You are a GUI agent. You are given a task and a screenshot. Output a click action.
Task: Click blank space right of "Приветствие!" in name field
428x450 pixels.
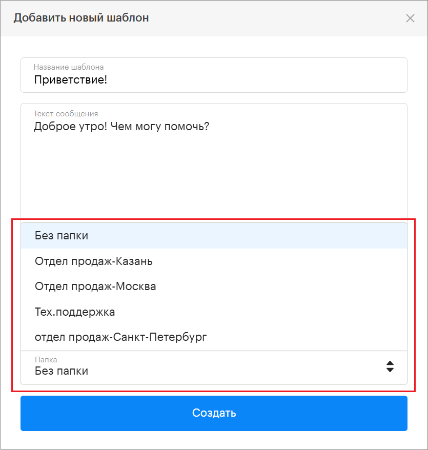[256, 80]
